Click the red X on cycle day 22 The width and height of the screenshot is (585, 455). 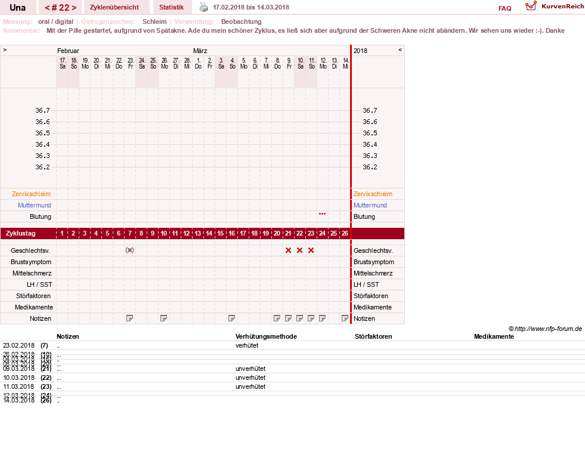[x=299, y=250]
